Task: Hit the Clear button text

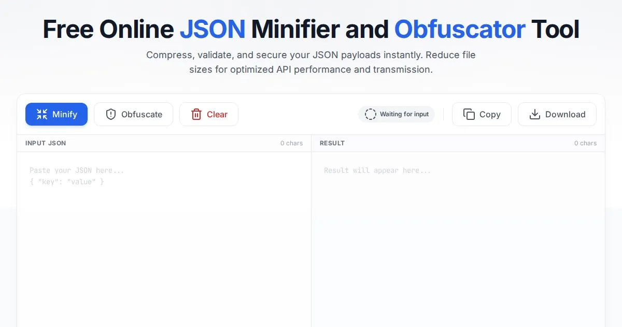Action: click(217, 114)
